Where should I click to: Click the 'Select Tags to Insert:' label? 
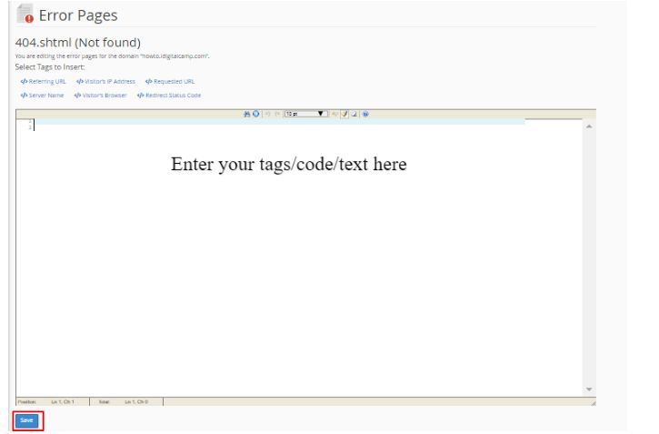pyautogui.click(x=50, y=66)
